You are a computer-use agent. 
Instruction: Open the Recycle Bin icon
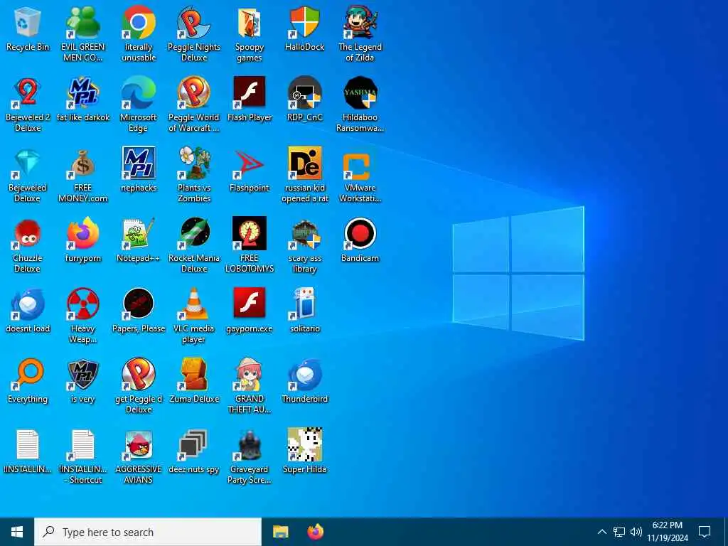(x=28, y=23)
